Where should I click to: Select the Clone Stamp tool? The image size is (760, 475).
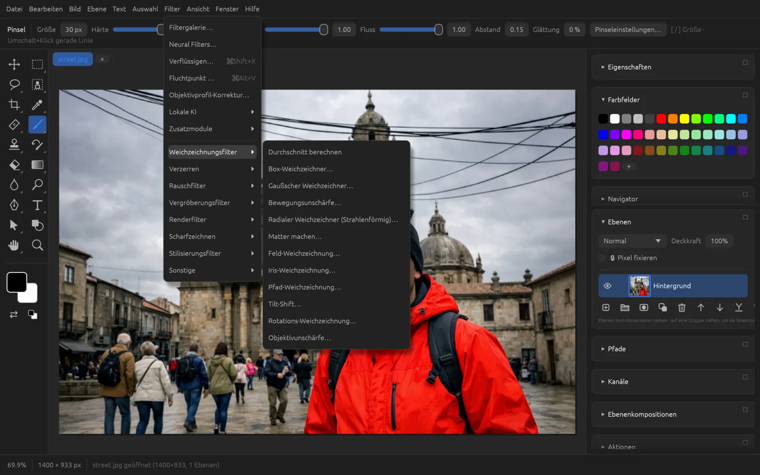tap(14, 144)
